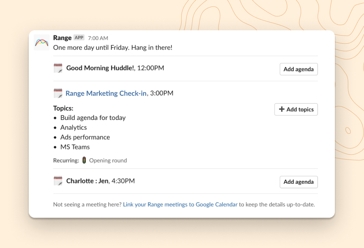Open the Range Marketing Check-in link
364x248 pixels.
[x=106, y=93]
